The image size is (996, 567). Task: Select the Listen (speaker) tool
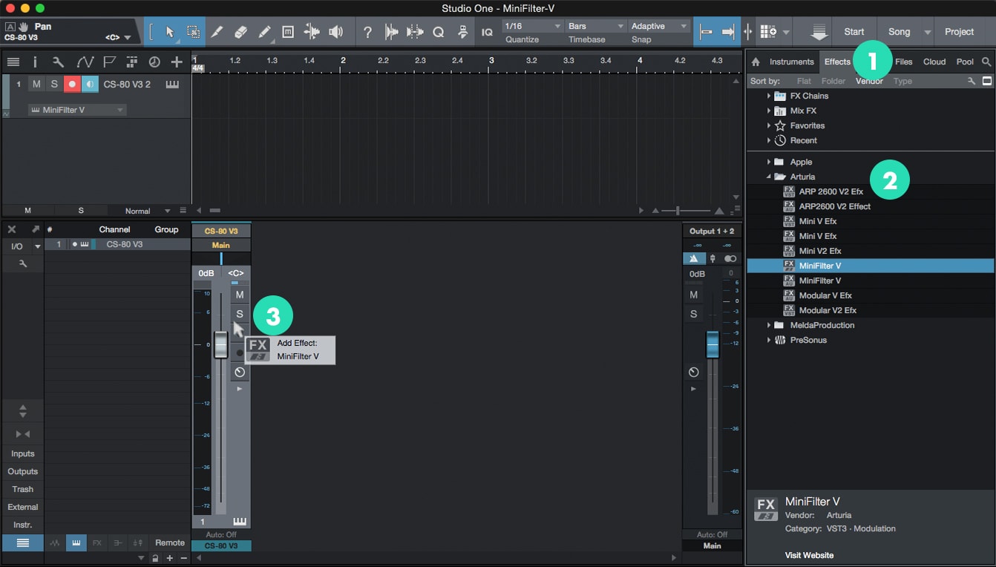click(x=335, y=32)
